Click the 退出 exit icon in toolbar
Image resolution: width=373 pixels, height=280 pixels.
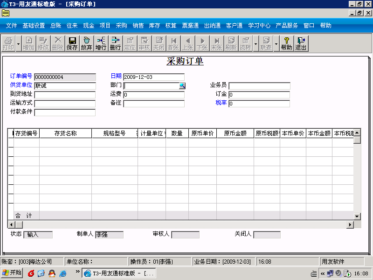pyautogui.click(x=301, y=43)
